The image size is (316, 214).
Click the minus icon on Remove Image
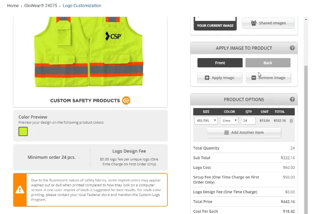click(x=254, y=78)
